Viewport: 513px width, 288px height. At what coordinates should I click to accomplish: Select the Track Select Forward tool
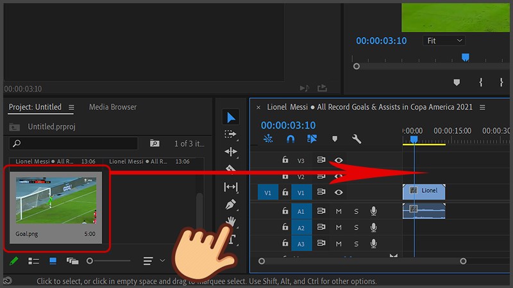pos(230,134)
